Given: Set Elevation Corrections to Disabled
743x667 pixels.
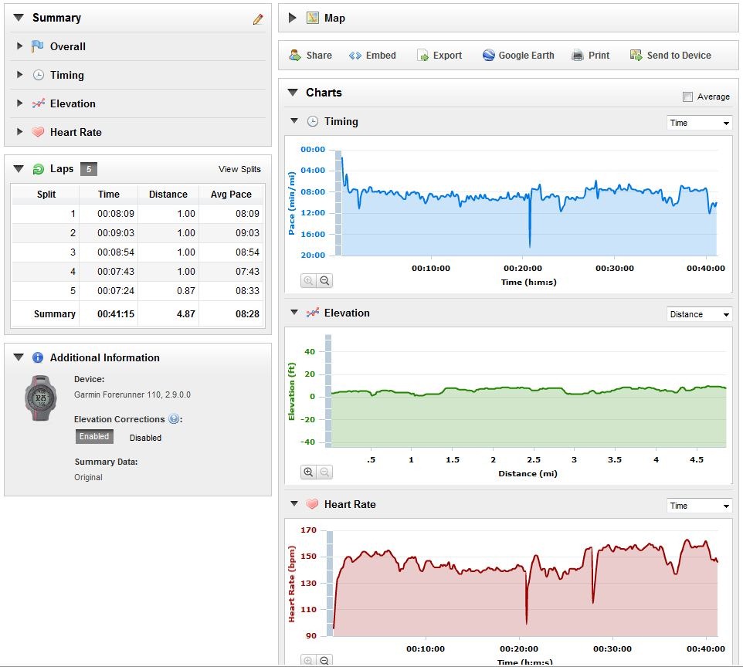Looking at the screenshot, I should (x=145, y=438).
